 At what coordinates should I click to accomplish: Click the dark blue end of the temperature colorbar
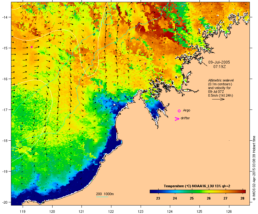click(x=152, y=191)
